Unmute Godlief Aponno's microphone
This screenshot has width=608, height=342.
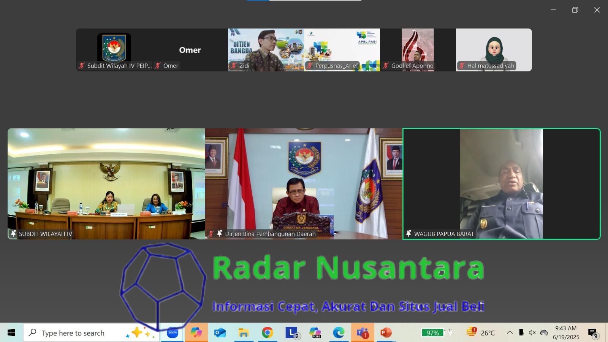(x=386, y=66)
